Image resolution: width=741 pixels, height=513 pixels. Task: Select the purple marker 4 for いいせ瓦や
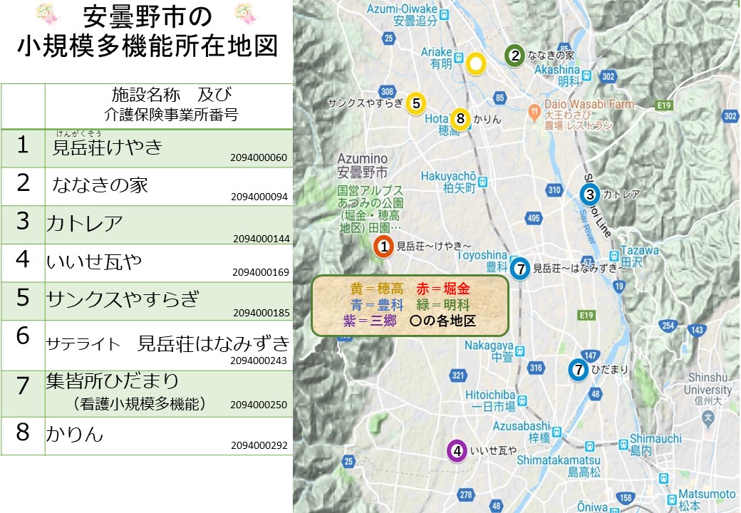tap(457, 450)
